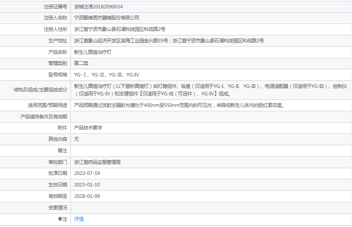Select management category 第二类
This screenshot has height=227, width=352.
point(81,63)
